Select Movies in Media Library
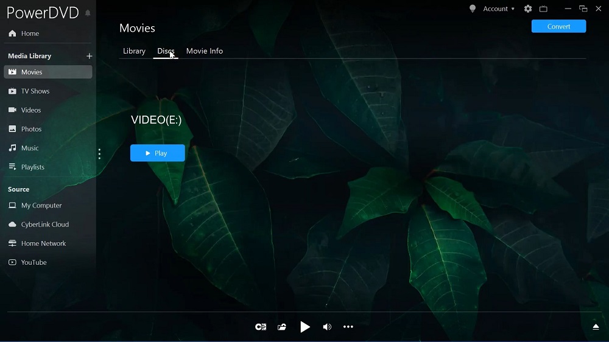The width and height of the screenshot is (609, 342). click(x=48, y=72)
